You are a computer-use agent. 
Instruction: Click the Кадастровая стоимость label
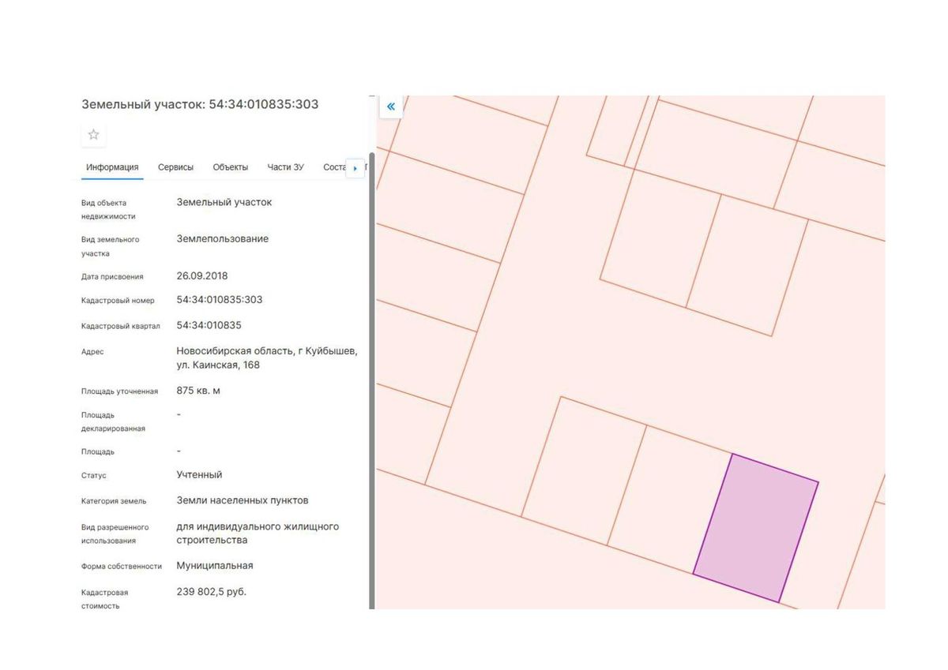pyautogui.click(x=104, y=599)
